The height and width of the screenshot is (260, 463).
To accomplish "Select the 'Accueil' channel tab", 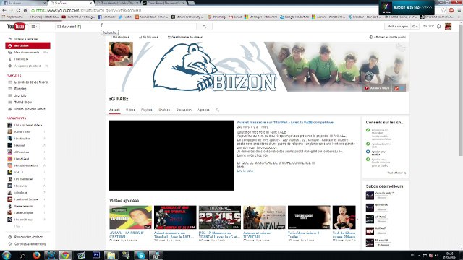I will tap(114, 110).
